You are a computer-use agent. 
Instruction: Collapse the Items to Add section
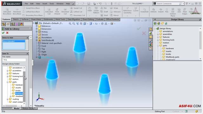tap(27, 38)
